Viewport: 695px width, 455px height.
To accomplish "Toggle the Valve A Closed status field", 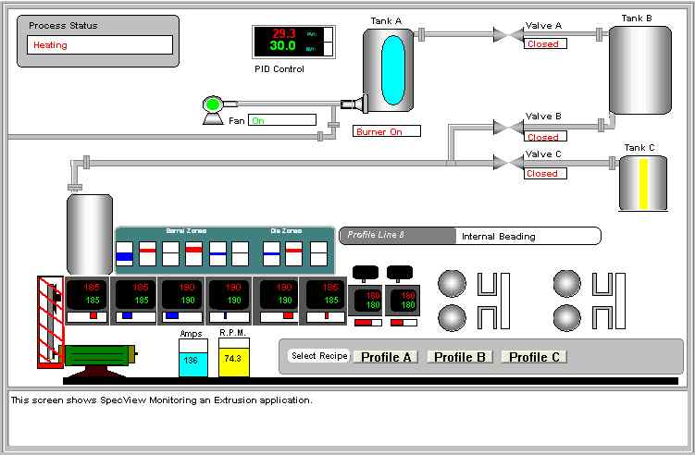I will click(545, 43).
